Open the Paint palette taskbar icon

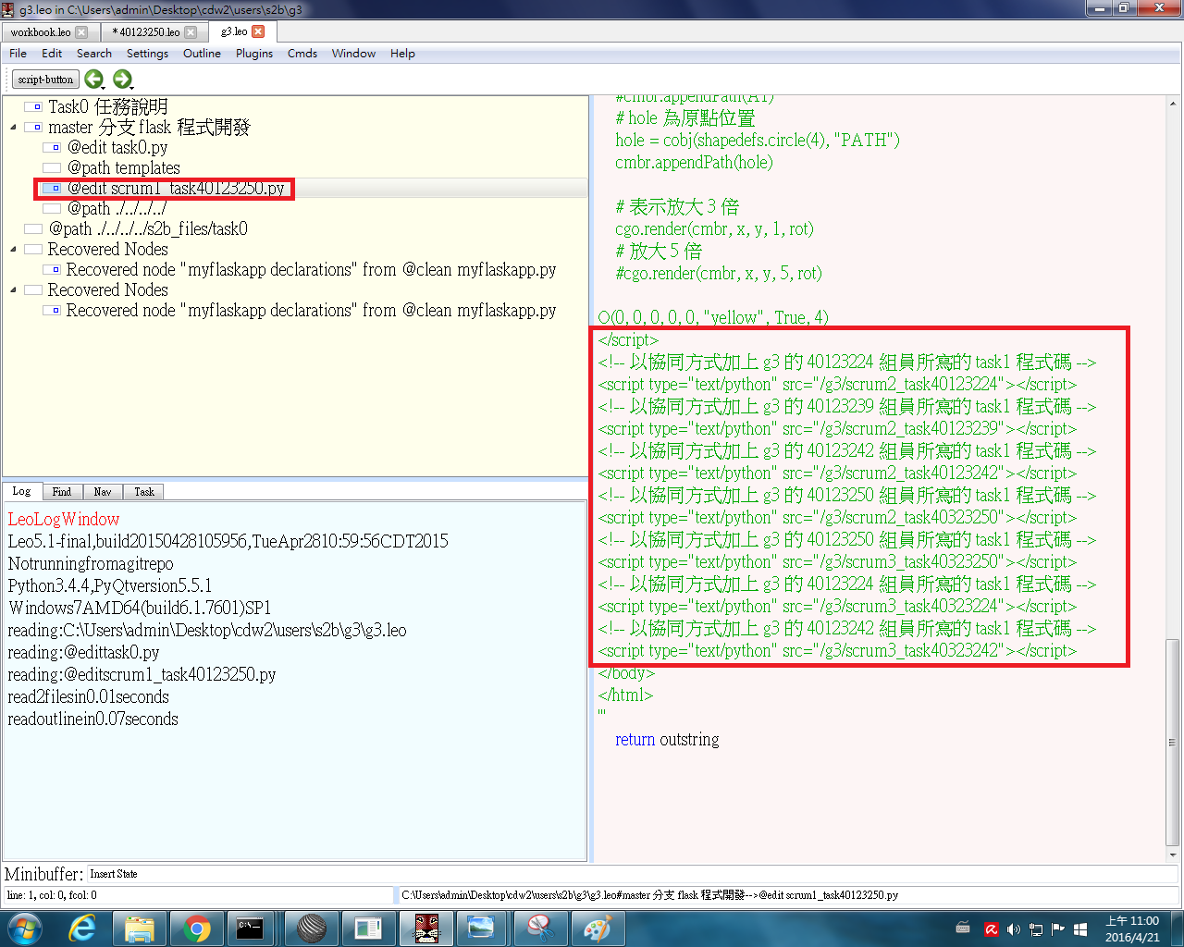click(597, 929)
